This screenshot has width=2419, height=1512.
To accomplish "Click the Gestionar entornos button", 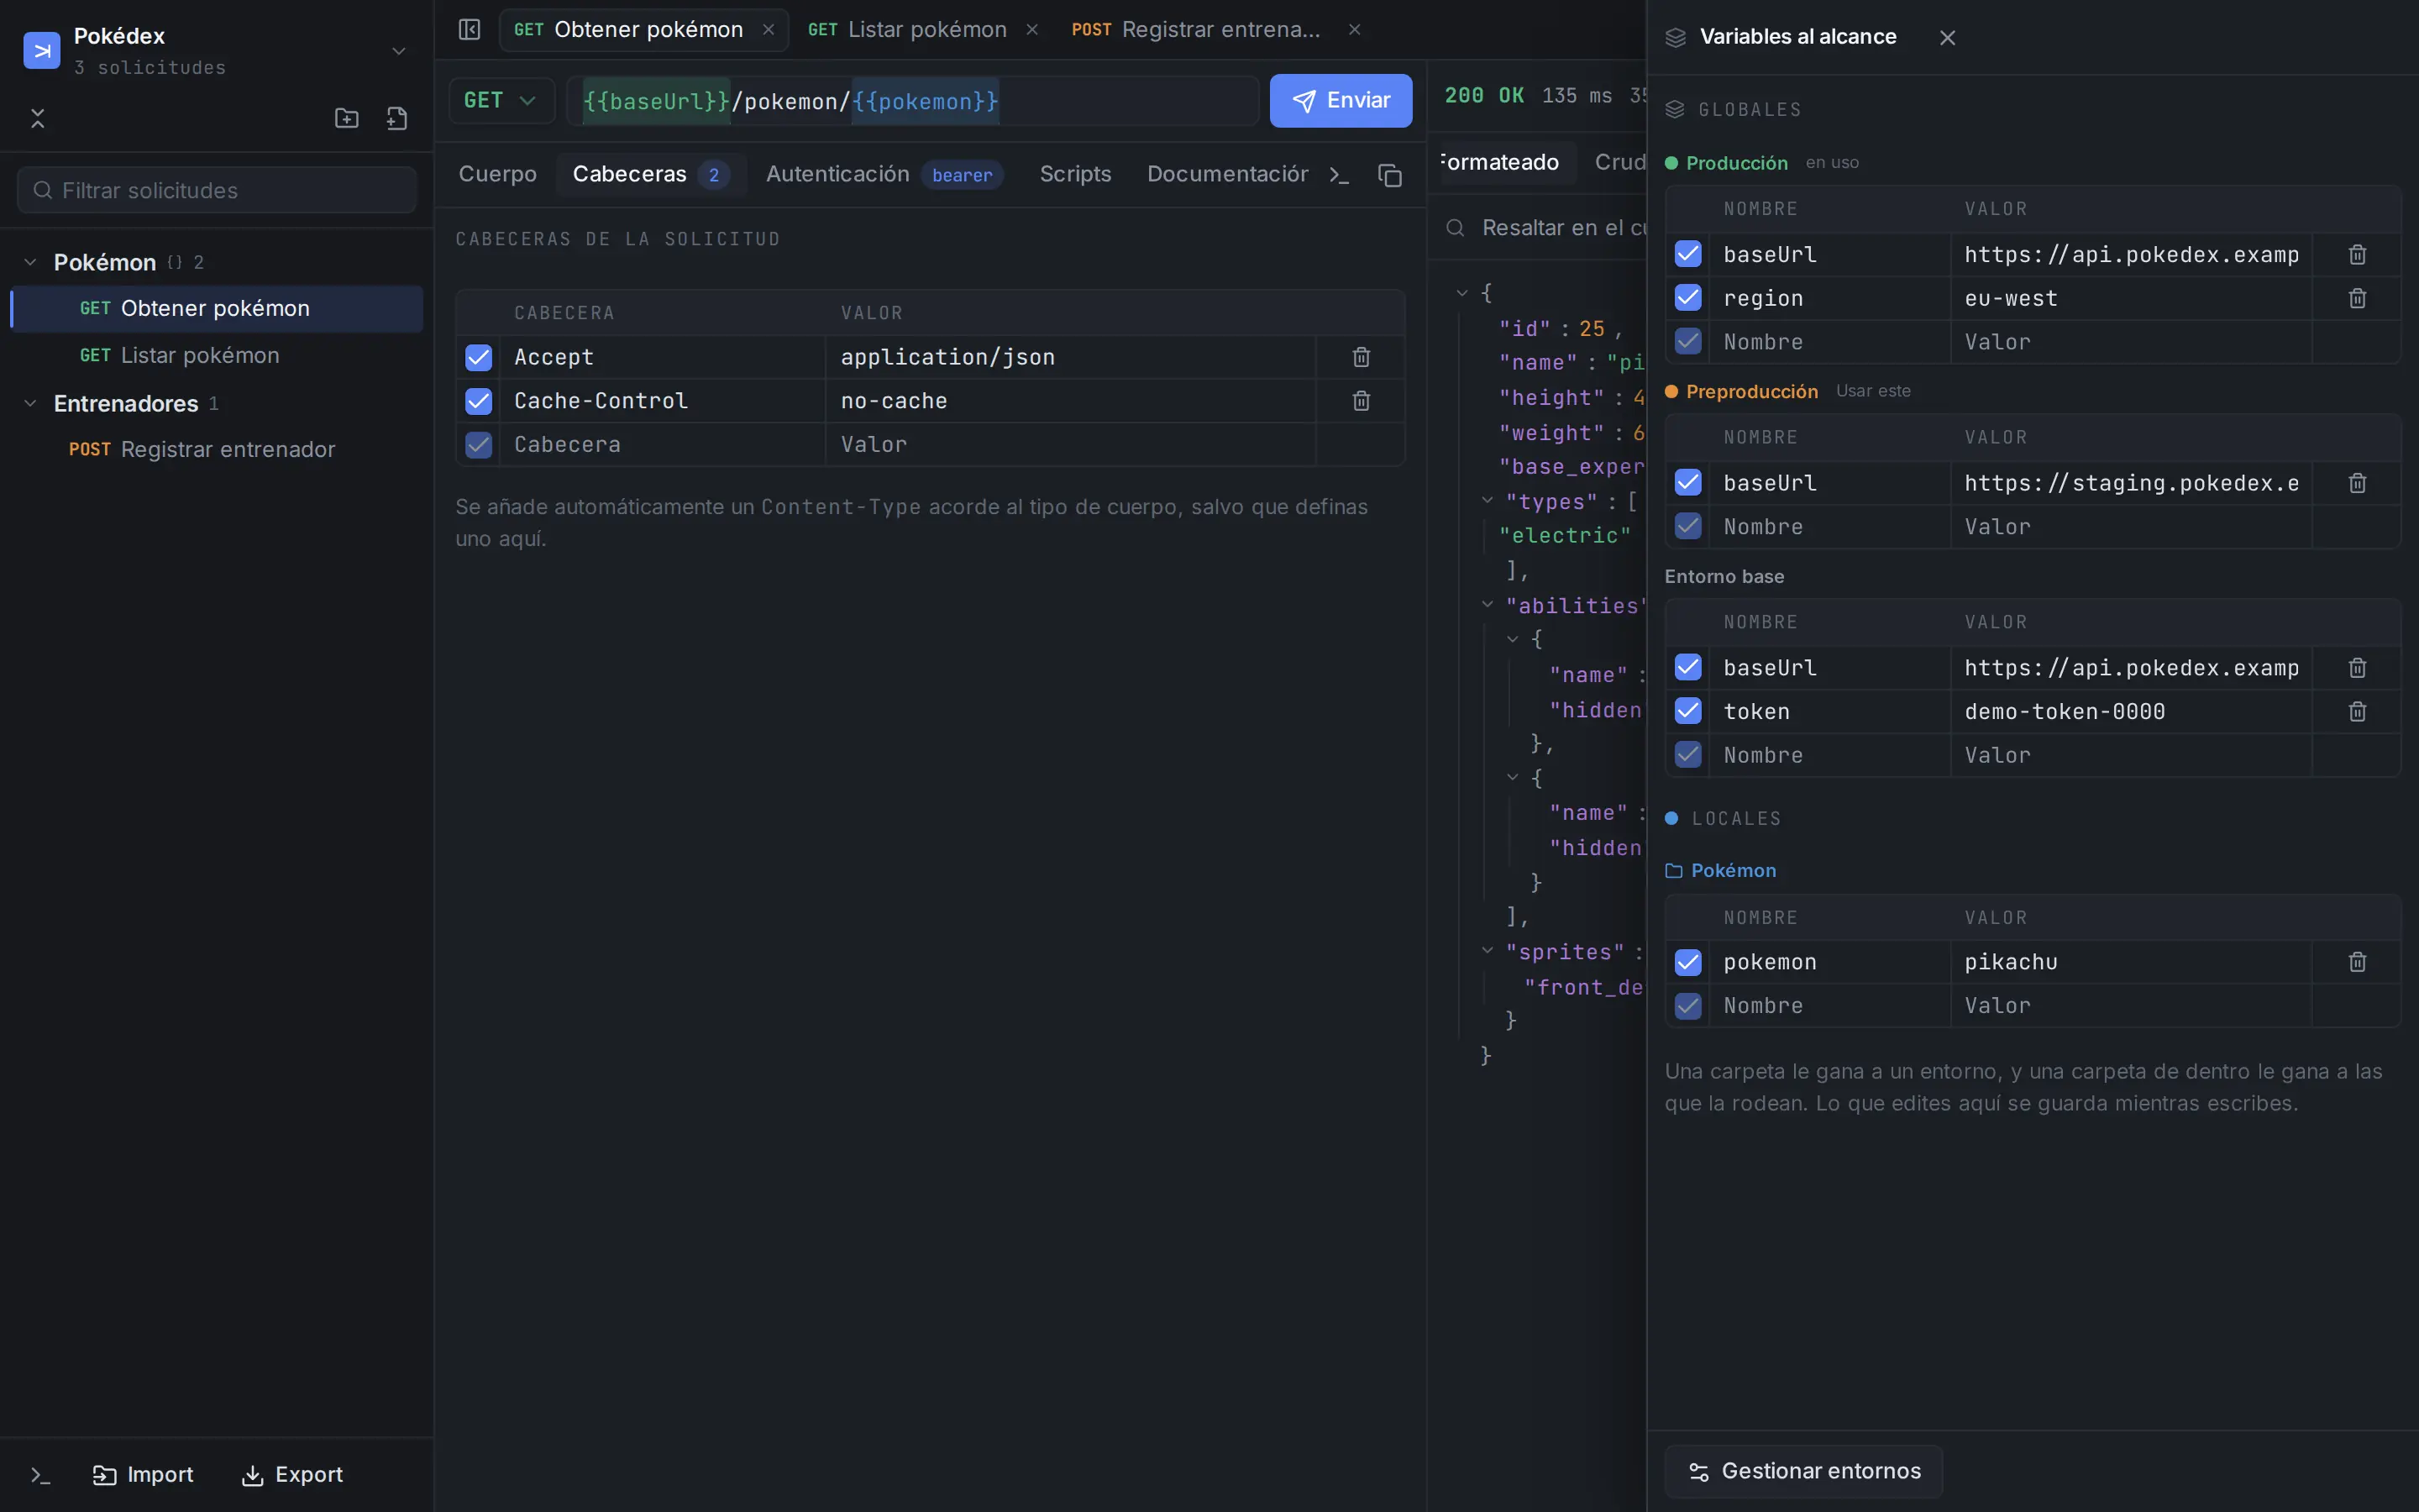I will point(1803,1471).
